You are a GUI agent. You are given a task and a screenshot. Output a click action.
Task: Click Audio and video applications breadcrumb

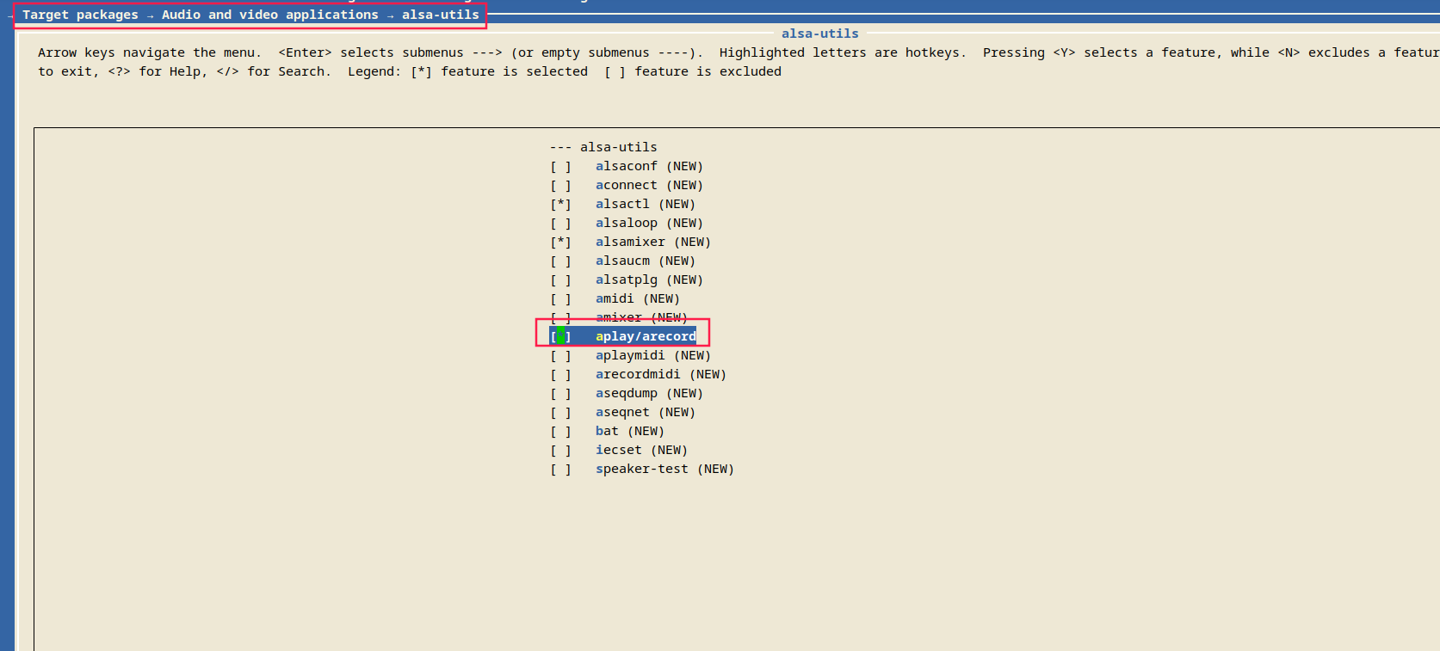270,15
